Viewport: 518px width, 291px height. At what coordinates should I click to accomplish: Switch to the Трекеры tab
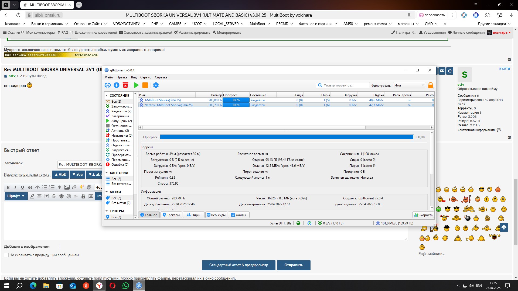pyautogui.click(x=171, y=215)
